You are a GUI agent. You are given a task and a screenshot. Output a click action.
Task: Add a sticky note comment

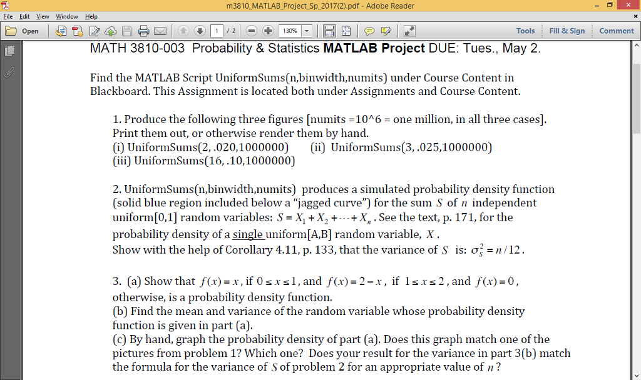pos(369,30)
